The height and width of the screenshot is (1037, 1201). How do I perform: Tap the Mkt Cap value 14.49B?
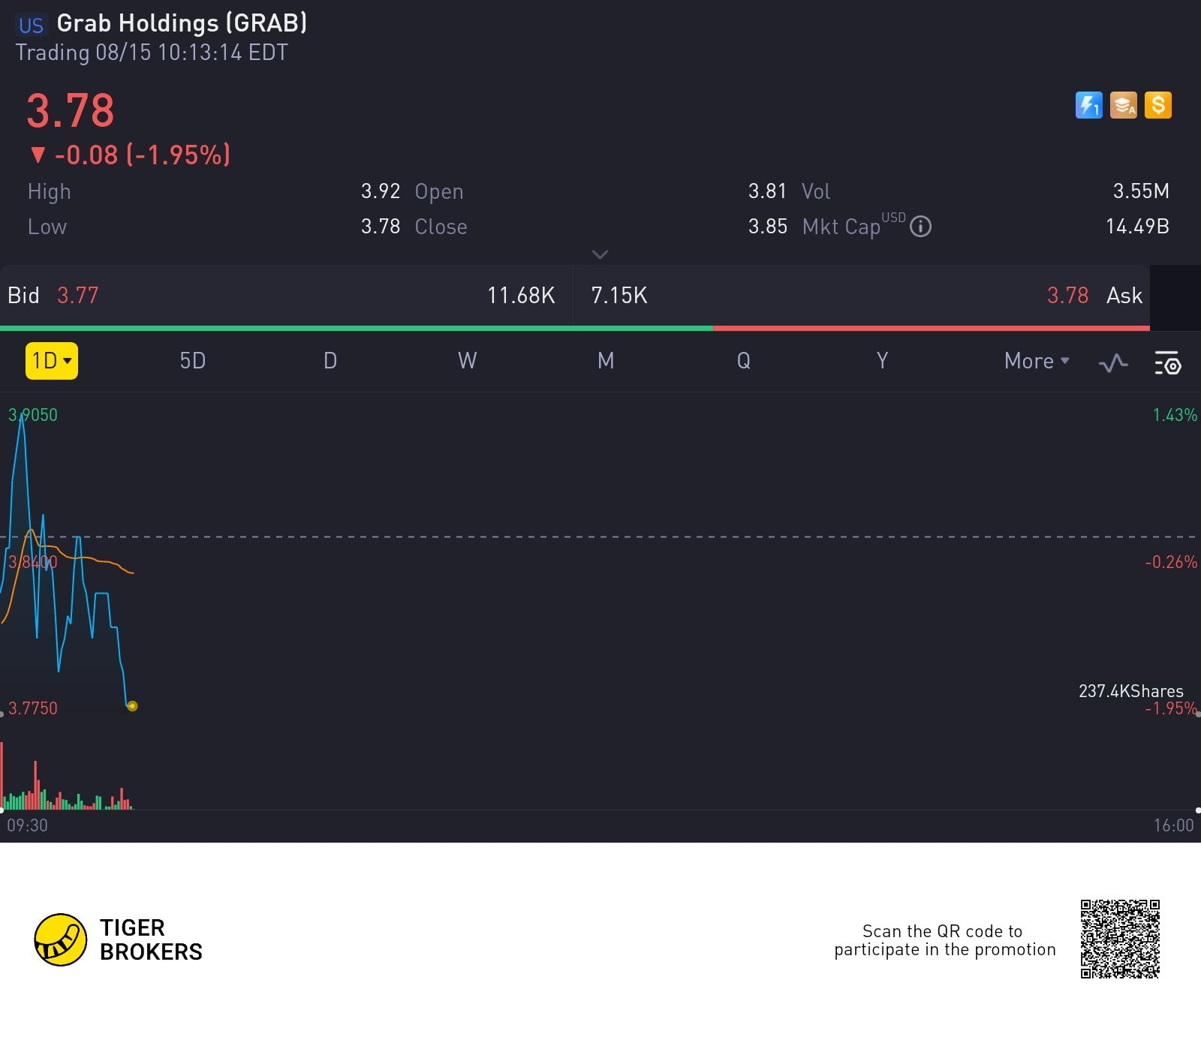[x=1137, y=226]
